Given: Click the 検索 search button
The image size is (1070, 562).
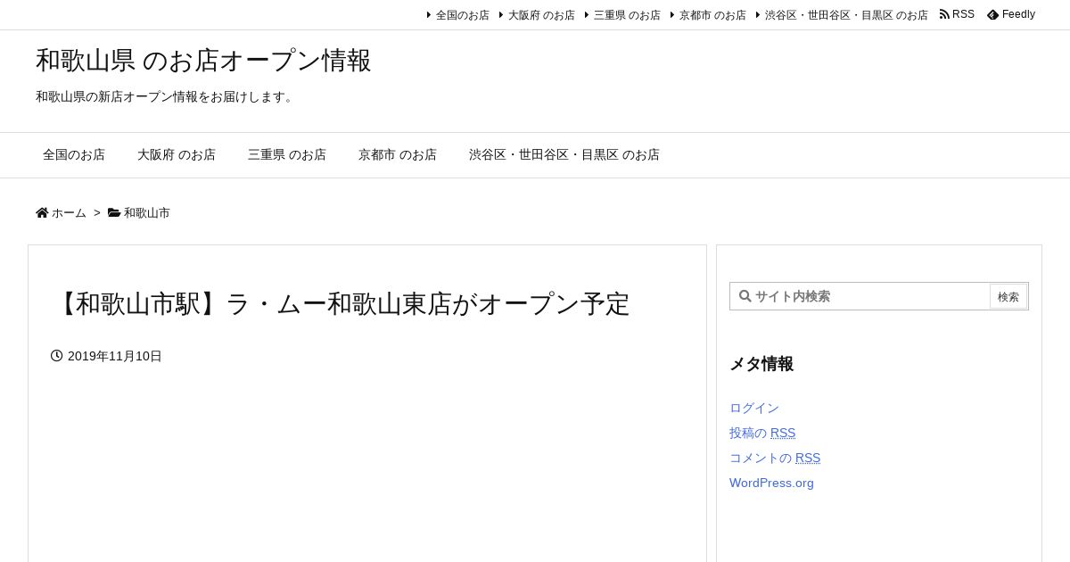Looking at the screenshot, I should click(x=1008, y=297).
